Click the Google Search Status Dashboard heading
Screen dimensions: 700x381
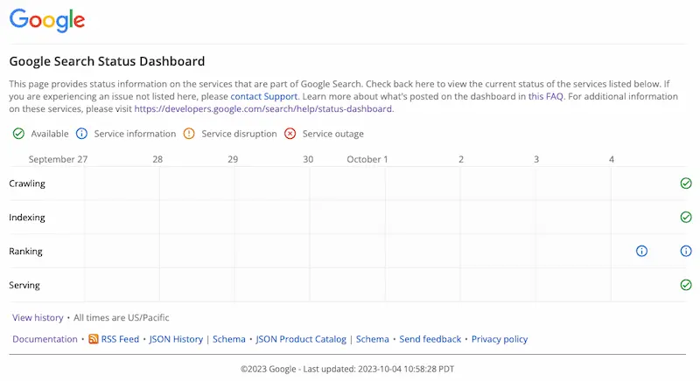(107, 61)
